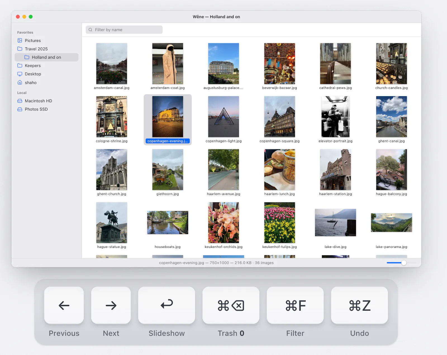Click the status bar image info text
The width and height of the screenshot is (447, 355).
click(x=216, y=263)
